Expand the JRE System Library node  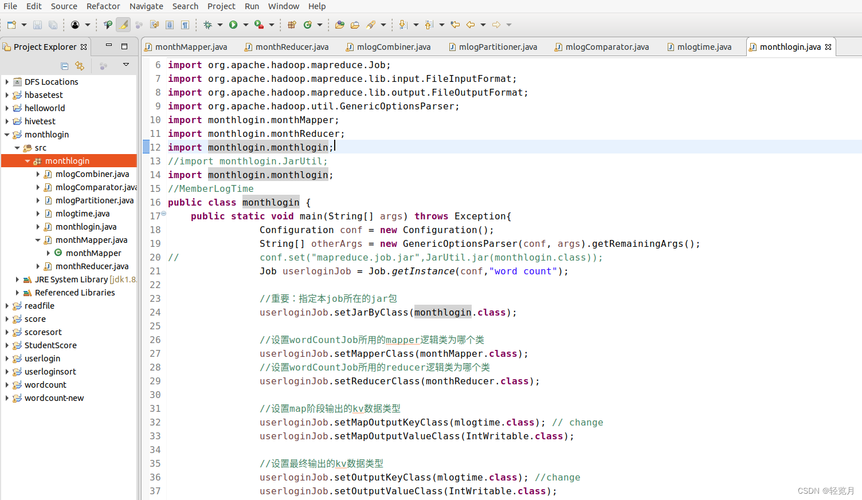click(17, 279)
